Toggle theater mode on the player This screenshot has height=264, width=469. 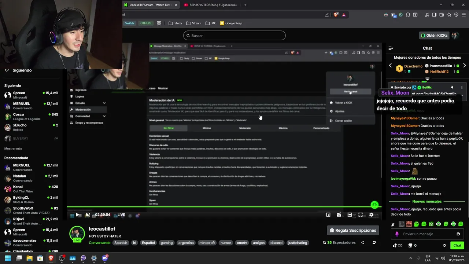click(x=350, y=214)
